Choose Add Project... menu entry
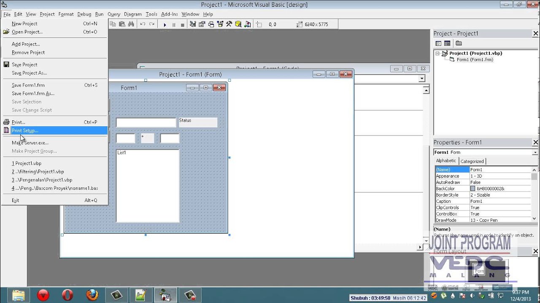This screenshot has width=540, height=303. point(54,44)
